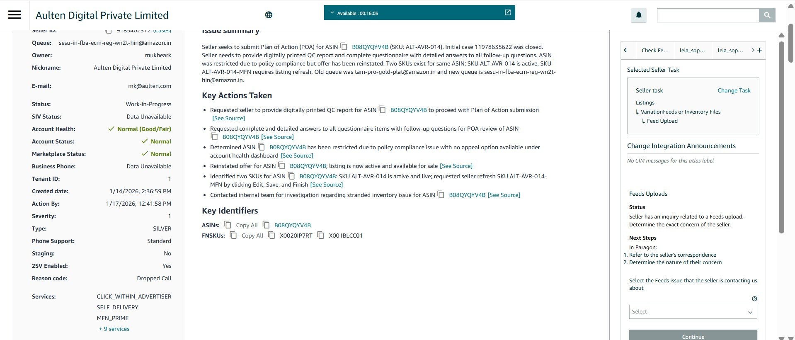This screenshot has height=340, width=795.
Task: Click the owner name 'mukheark'
Action: pos(158,55)
